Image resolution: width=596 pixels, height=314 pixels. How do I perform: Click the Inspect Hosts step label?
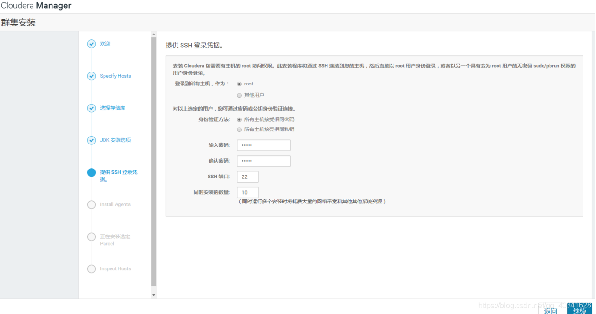[115, 268]
